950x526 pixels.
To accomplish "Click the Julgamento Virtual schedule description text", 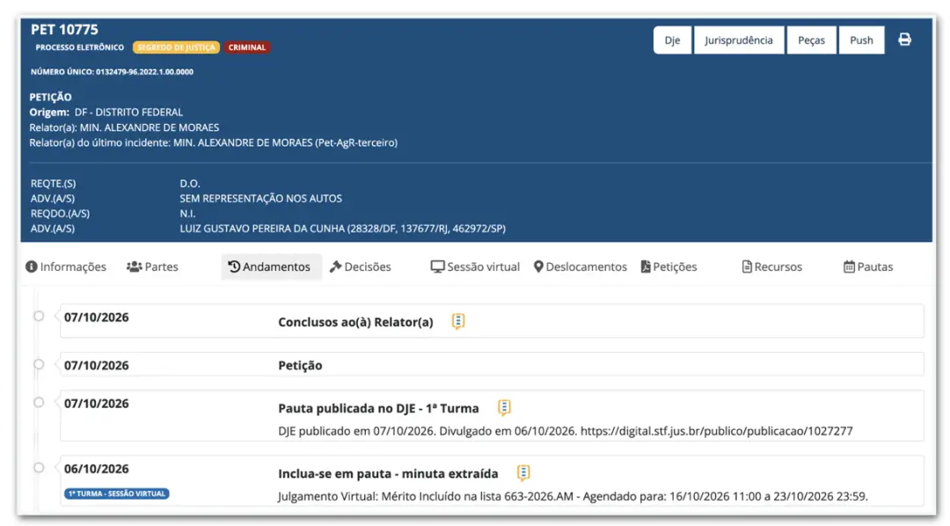I will pos(573,496).
